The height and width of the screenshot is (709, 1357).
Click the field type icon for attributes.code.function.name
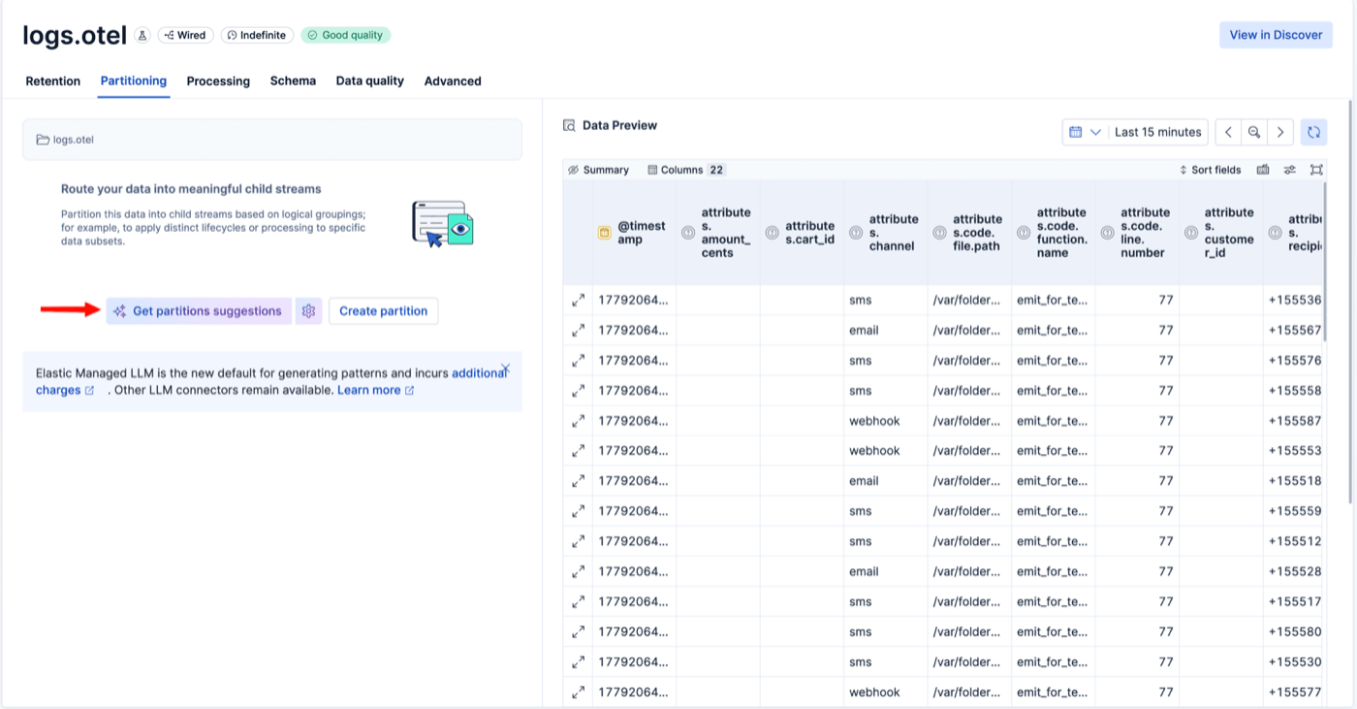pyautogui.click(x=1024, y=233)
